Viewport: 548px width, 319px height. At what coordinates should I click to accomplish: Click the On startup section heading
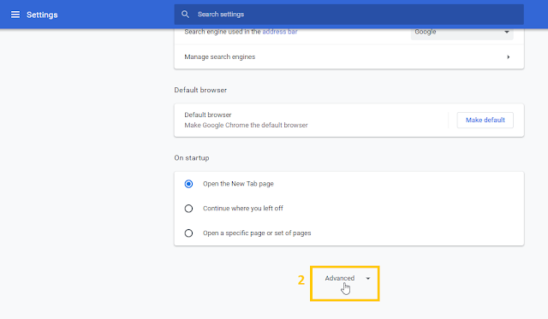192,157
